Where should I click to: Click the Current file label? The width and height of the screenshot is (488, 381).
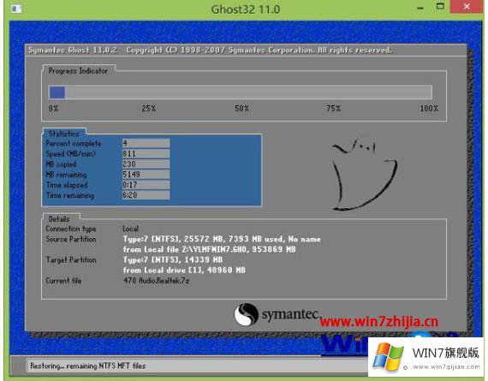tap(63, 281)
